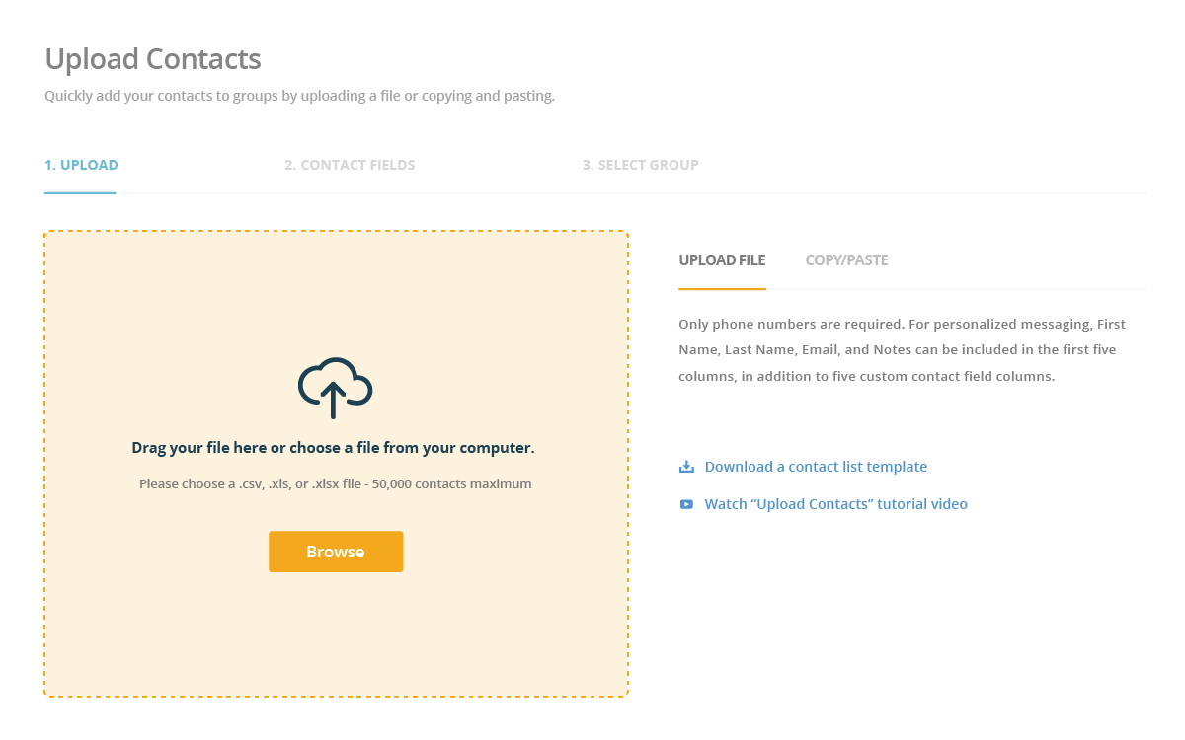This screenshot has height=740, width=1185.
Task: Click the empty drop zone area below the Browse button
Action: pyautogui.click(x=336, y=634)
